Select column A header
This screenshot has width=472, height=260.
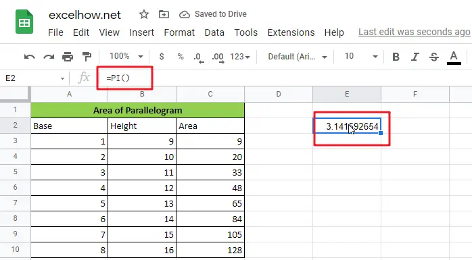tap(69, 94)
